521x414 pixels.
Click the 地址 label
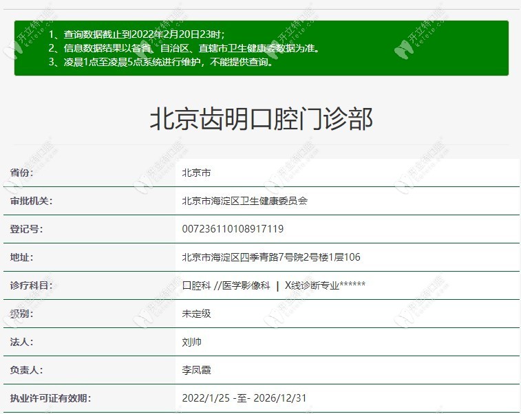[x=21, y=257]
